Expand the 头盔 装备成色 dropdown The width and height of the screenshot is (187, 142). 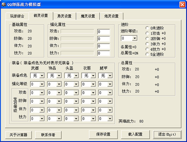coord(71,76)
